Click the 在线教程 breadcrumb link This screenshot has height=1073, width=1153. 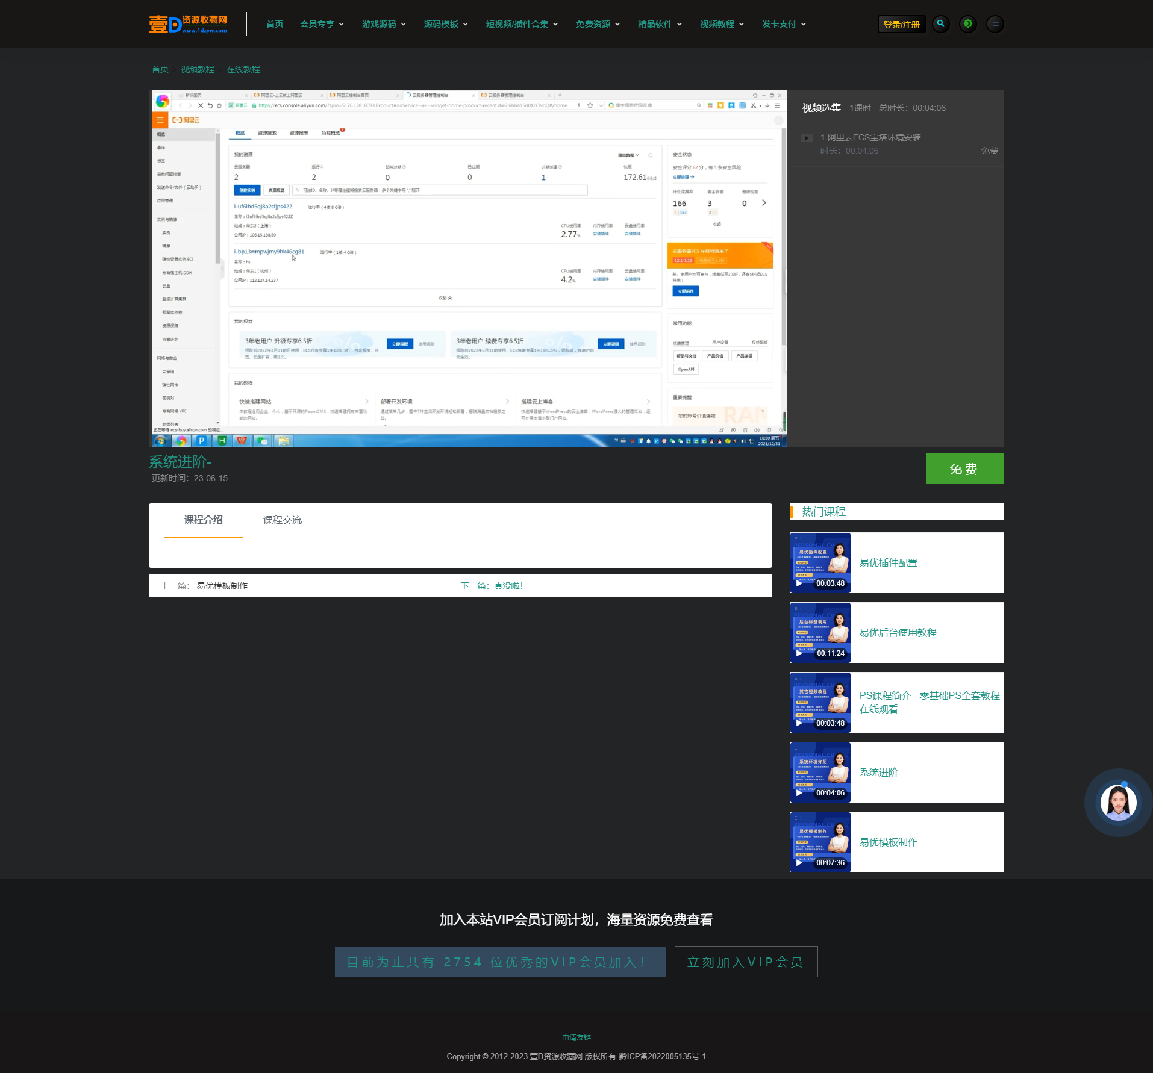pos(243,69)
